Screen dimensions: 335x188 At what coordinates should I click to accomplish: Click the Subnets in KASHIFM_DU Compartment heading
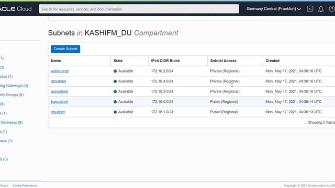pos(113,33)
